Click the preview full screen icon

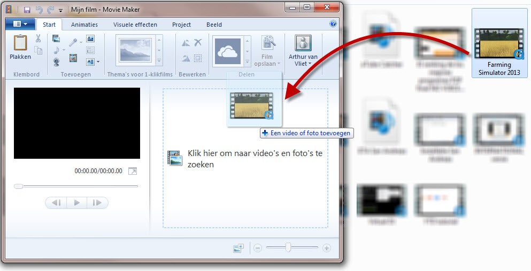(x=133, y=171)
